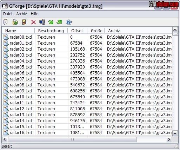
Task: Click offset value 473088
Action: [x=78, y=79]
